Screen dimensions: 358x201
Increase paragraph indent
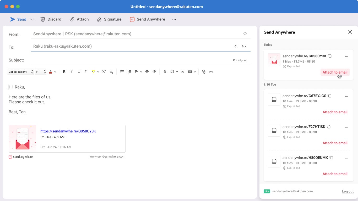tap(154, 72)
